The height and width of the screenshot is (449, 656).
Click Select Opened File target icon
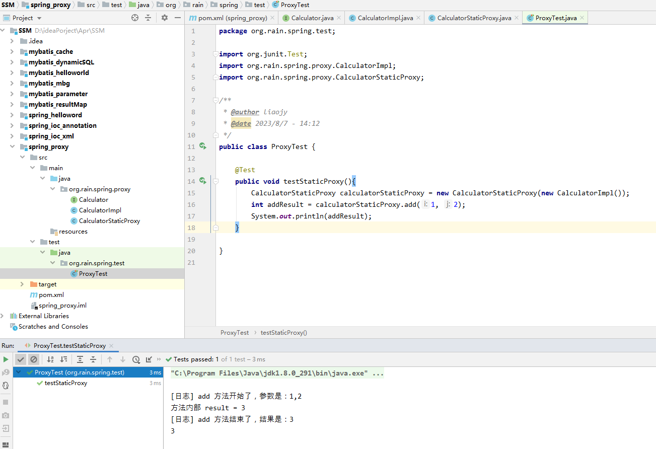pos(135,18)
